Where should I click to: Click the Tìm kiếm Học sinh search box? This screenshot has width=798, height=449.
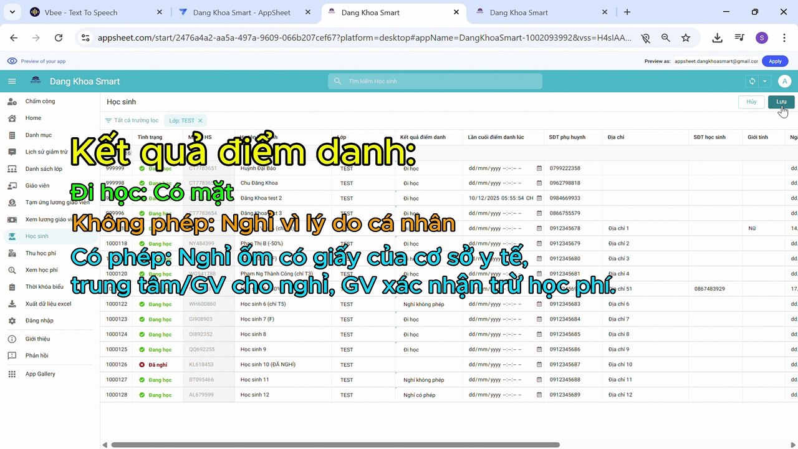435,81
